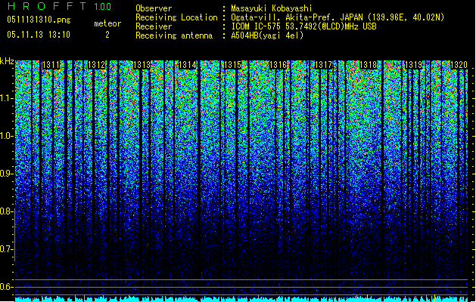Click the ICOM IC-575 53.7492 MHz receiver text
Viewport: 476px width, 302px height.
[304, 26]
